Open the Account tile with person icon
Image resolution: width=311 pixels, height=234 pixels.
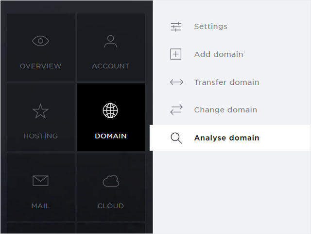tap(111, 47)
